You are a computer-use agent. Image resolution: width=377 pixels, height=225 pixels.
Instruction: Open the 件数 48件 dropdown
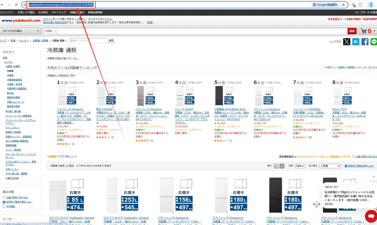300,166
